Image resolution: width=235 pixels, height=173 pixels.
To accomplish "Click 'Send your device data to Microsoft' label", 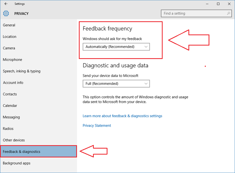I will pos(110,76).
